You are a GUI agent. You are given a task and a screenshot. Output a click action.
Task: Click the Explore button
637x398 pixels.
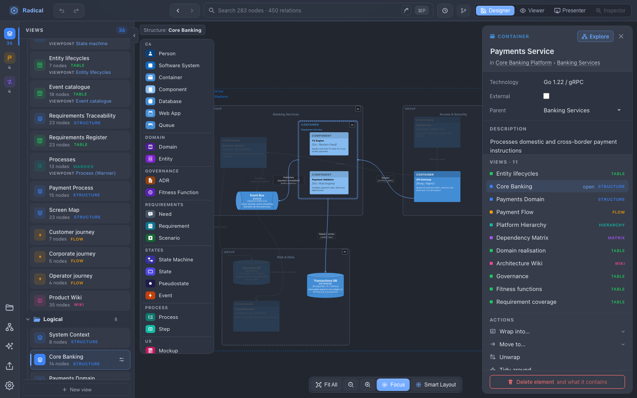tap(595, 37)
